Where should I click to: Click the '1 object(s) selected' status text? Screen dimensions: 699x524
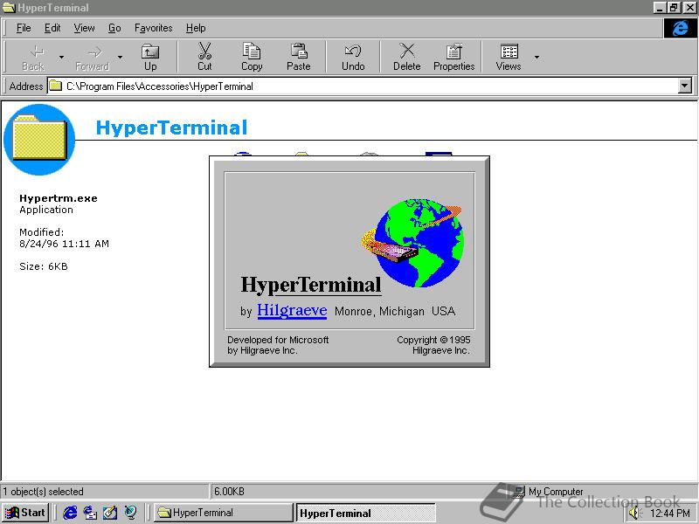pyautogui.click(x=43, y=492)
